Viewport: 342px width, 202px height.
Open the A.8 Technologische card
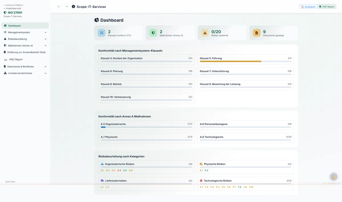tap(246, 138)
